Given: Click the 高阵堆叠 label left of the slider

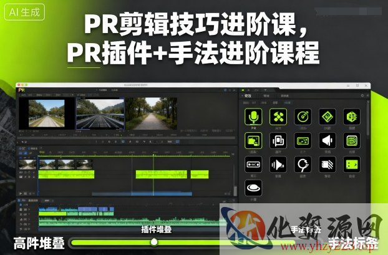Looking at the screenshot, I should click(x=39, y=243).
